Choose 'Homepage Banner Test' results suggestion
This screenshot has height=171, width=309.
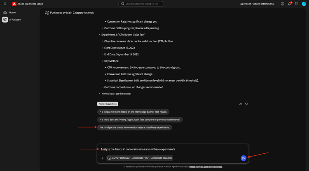tap(133, 112)
